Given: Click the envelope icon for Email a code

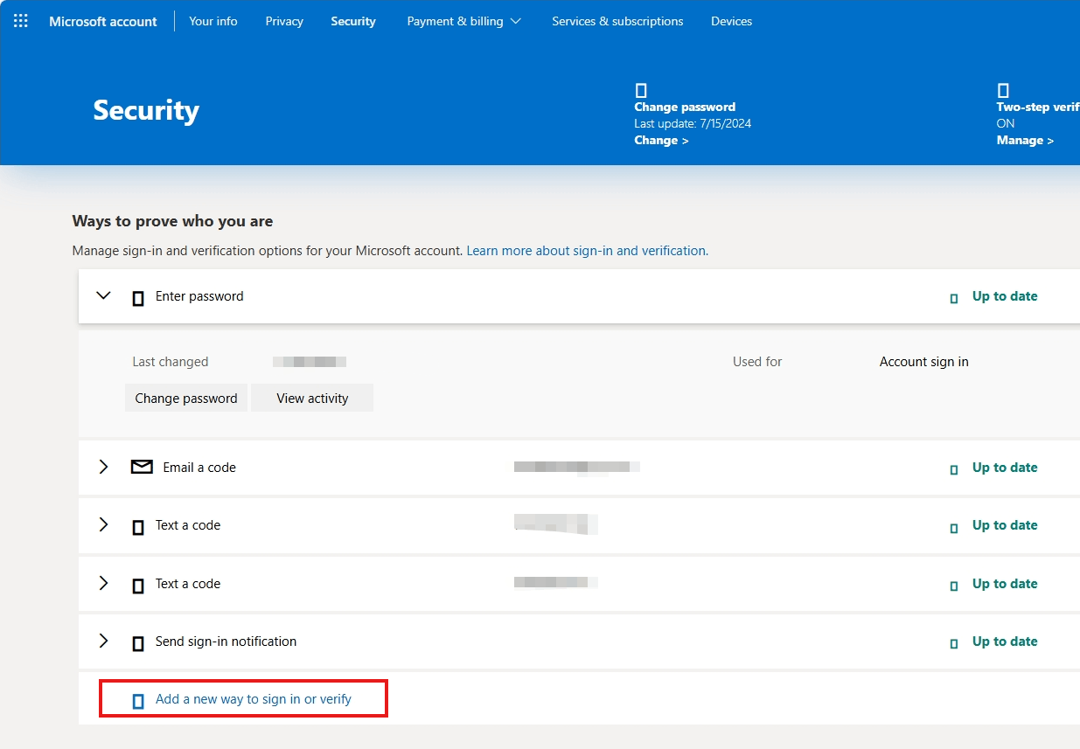Looking at the screenshot, I should (x=142, y=468).
